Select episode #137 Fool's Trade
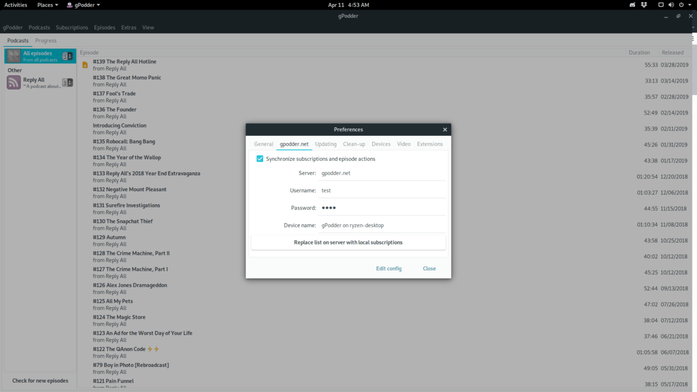 385,97
